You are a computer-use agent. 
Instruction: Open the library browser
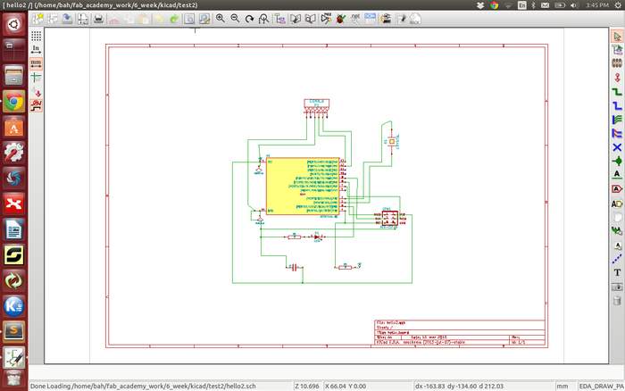point(310,19)
